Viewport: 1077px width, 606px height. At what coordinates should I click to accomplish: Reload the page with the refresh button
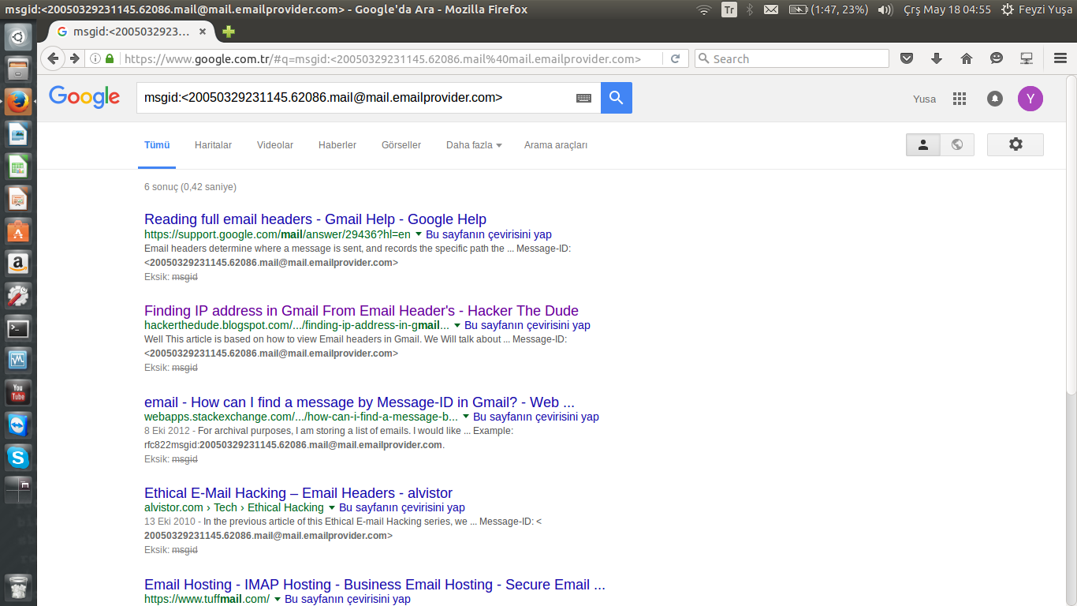676,58
